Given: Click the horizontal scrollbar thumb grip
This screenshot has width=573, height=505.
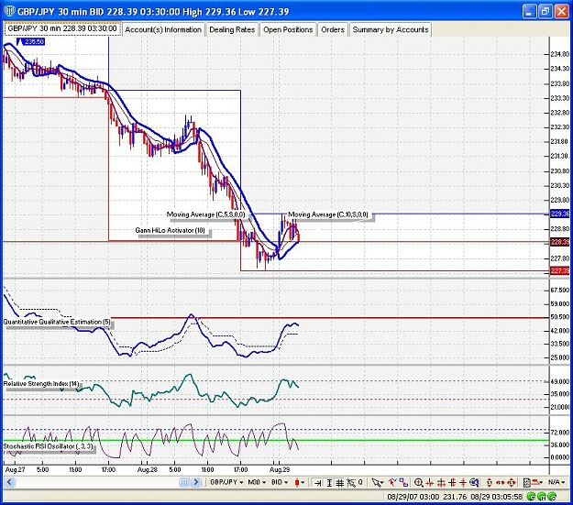Looking at the screenshot, I should pos(184,482).
